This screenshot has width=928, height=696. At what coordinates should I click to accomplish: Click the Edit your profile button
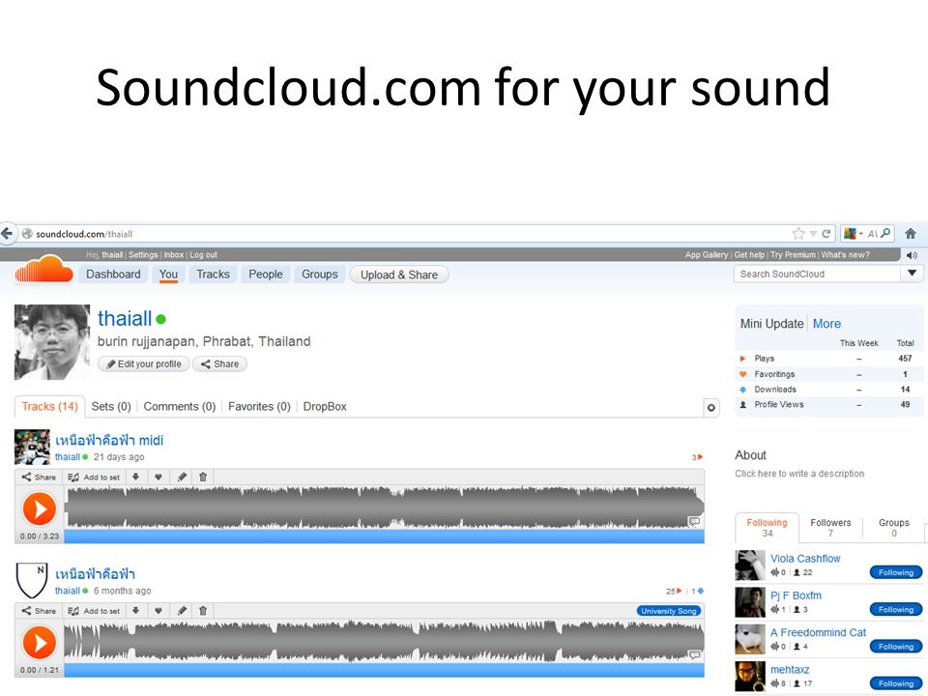tap(144, 364)
